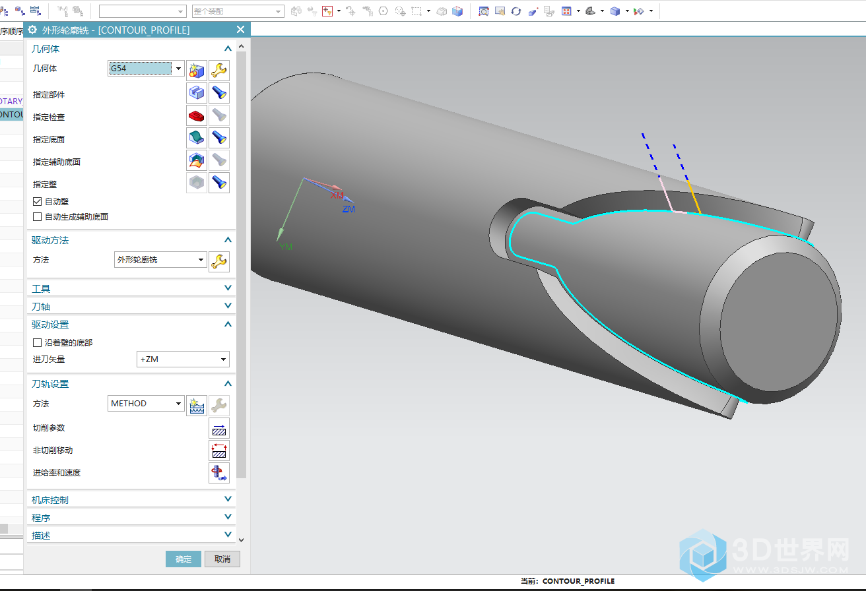
Task: Click the wrench edit icon beside 外形轮廓铣 method
Action: point(219,262)
